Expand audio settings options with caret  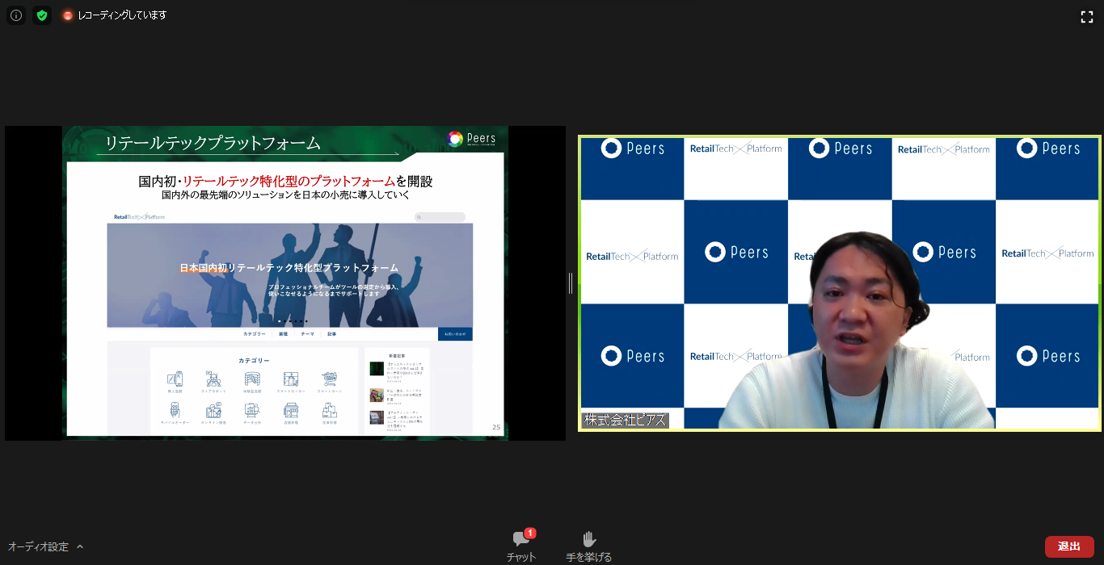pyautogui.click(x=80, y=546)
